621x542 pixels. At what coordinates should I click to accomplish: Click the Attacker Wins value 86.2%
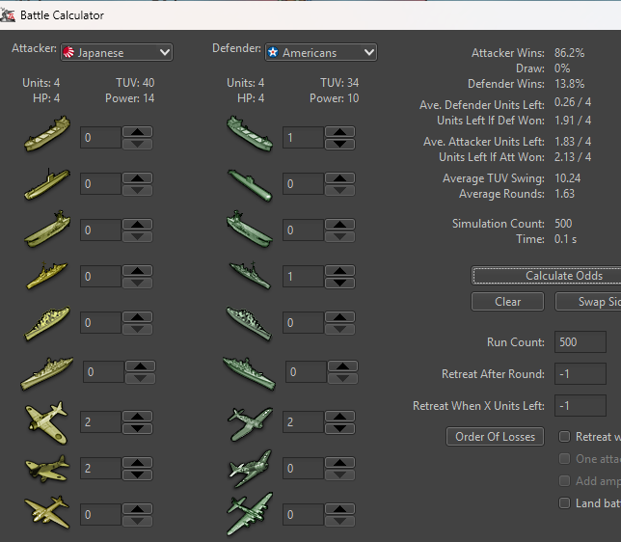(569, 53)
